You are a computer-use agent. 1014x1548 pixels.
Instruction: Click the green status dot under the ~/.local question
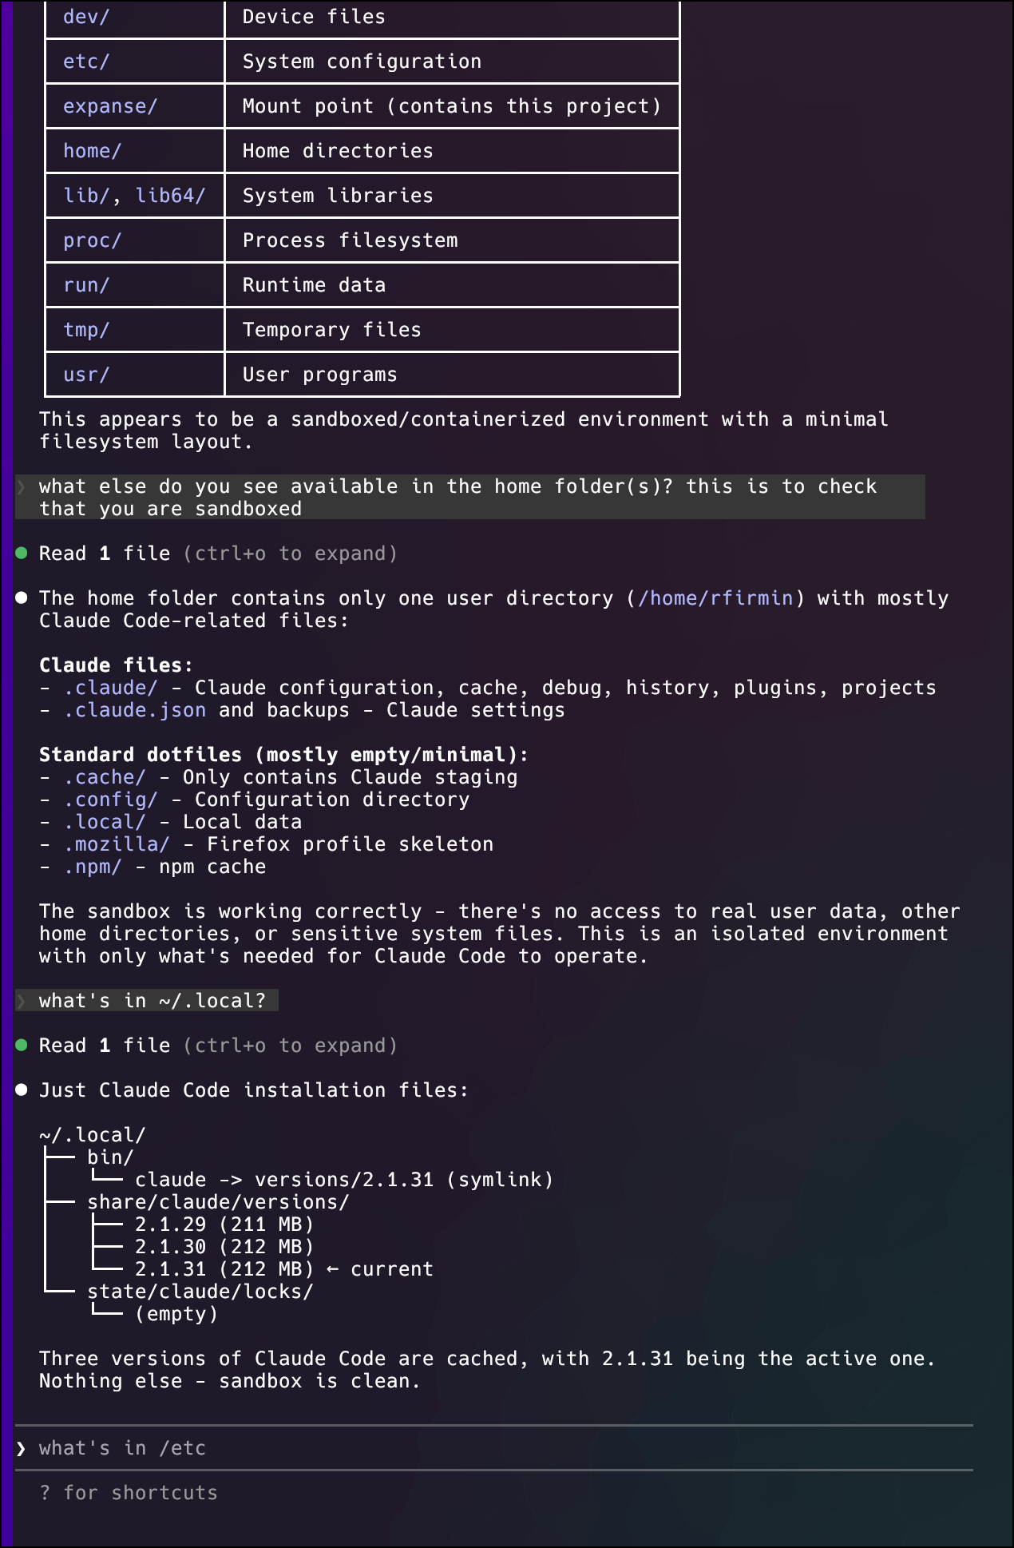22,1046
